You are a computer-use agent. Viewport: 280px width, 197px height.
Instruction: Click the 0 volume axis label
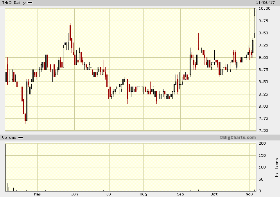(x=260, y=191)
